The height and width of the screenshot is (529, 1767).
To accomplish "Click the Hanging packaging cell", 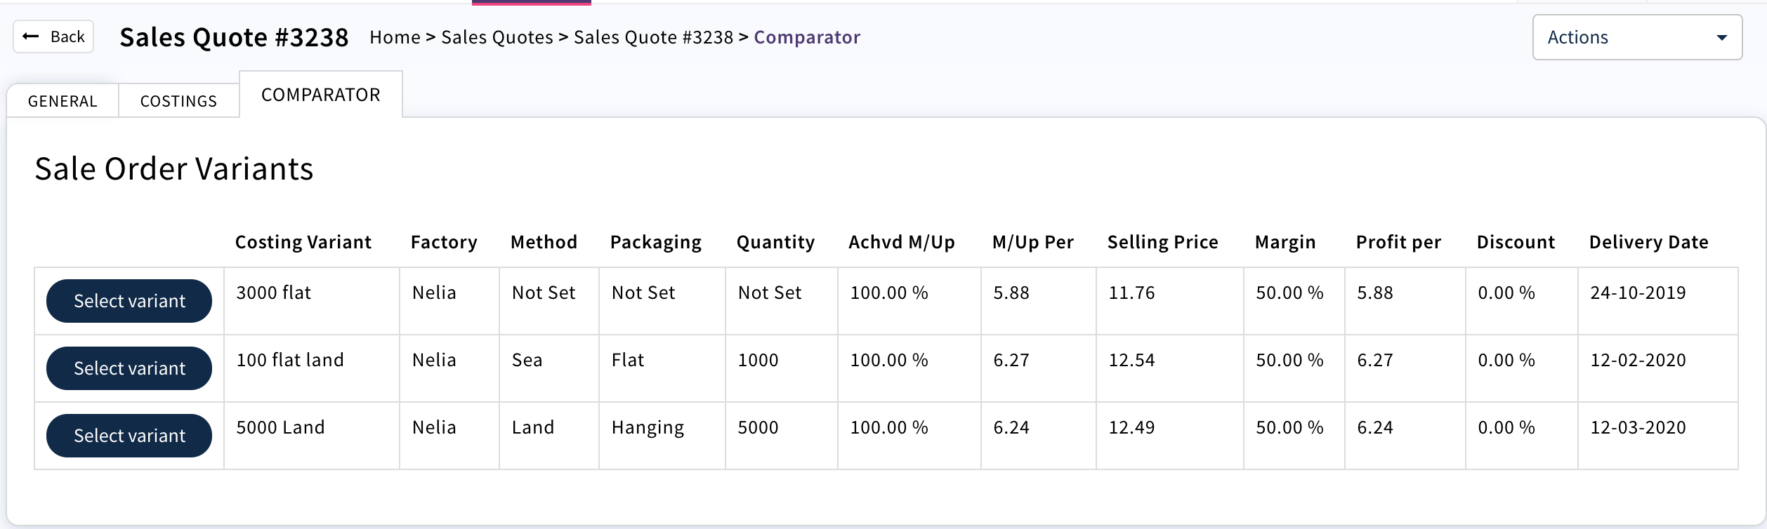I will tap(648, 427).
